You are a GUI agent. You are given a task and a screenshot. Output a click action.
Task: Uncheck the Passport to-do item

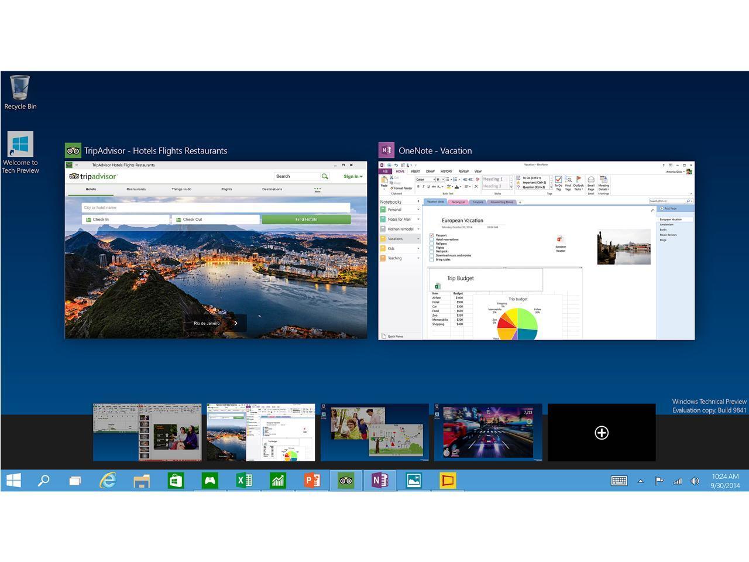431,236
